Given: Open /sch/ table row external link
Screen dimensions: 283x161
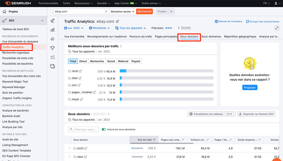Looking at the screenshot, I should point(86,148).
